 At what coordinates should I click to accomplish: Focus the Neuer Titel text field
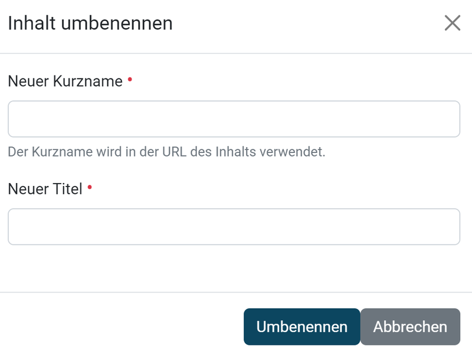pos(234,227)
